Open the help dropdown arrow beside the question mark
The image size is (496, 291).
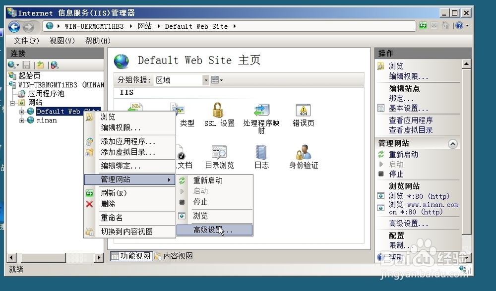467,26
